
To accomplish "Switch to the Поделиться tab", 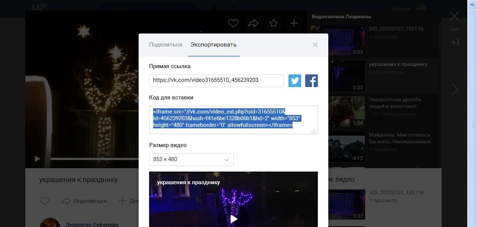I will (x=165, y=45).
